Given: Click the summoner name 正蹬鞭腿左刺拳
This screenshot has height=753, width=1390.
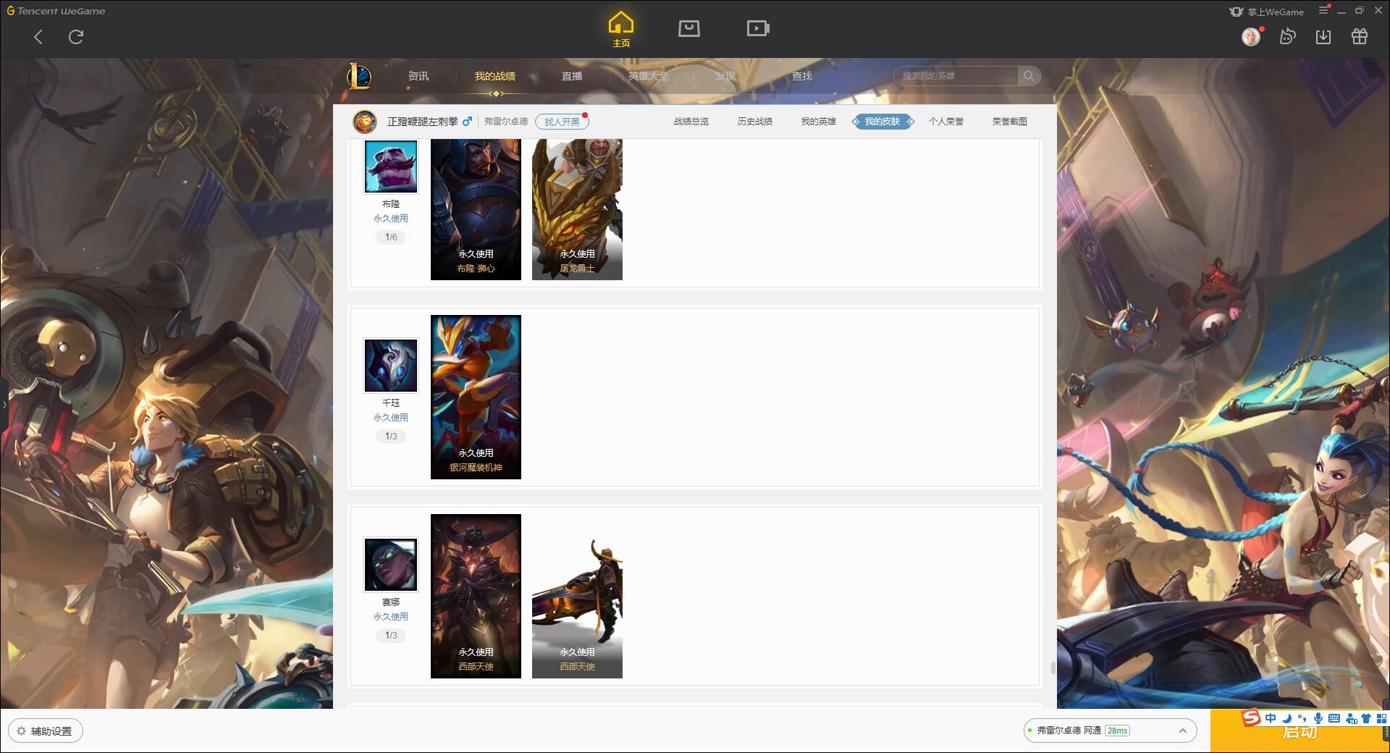Looking at the screenshot, I should pyautogui.click(x=422, y=122).
